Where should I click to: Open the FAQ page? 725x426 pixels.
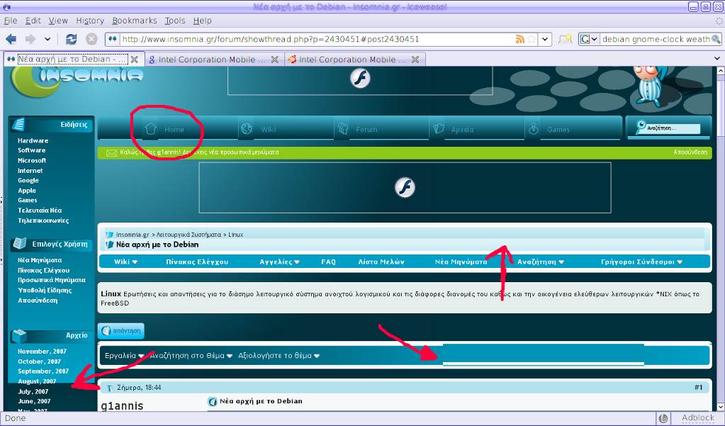tap(328, 262)
